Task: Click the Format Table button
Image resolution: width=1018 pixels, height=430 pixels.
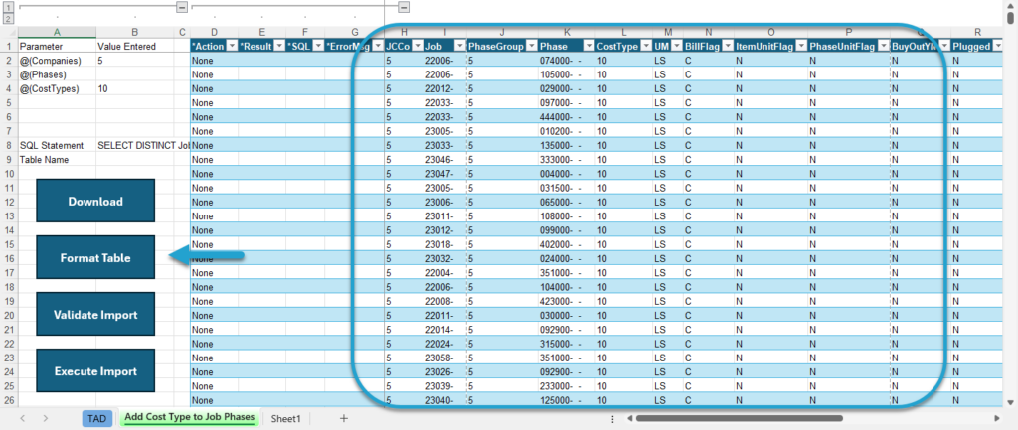Action: (95, 257)
